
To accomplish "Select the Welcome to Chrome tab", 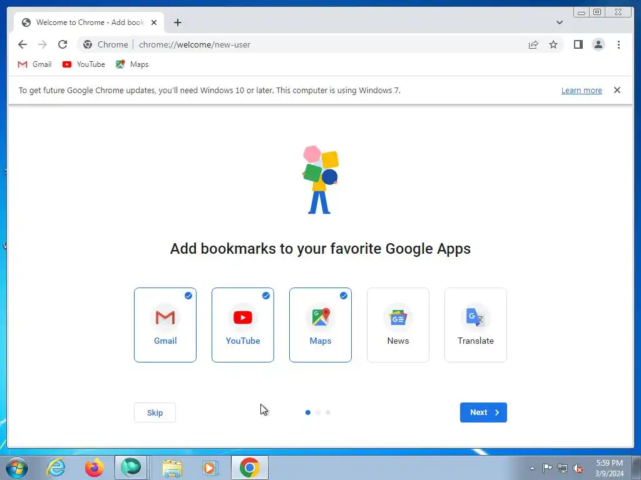I will [x=89, y=22].
